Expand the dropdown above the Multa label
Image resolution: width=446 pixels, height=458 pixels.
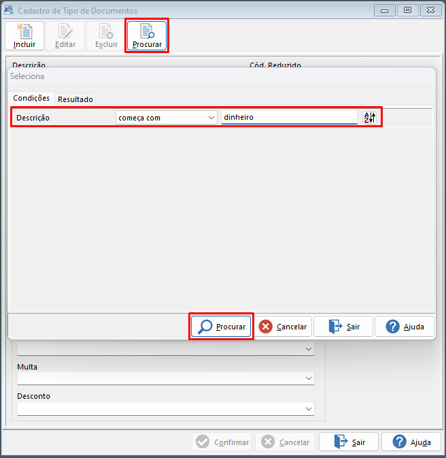pyautogui.click(x=166, y=348)
